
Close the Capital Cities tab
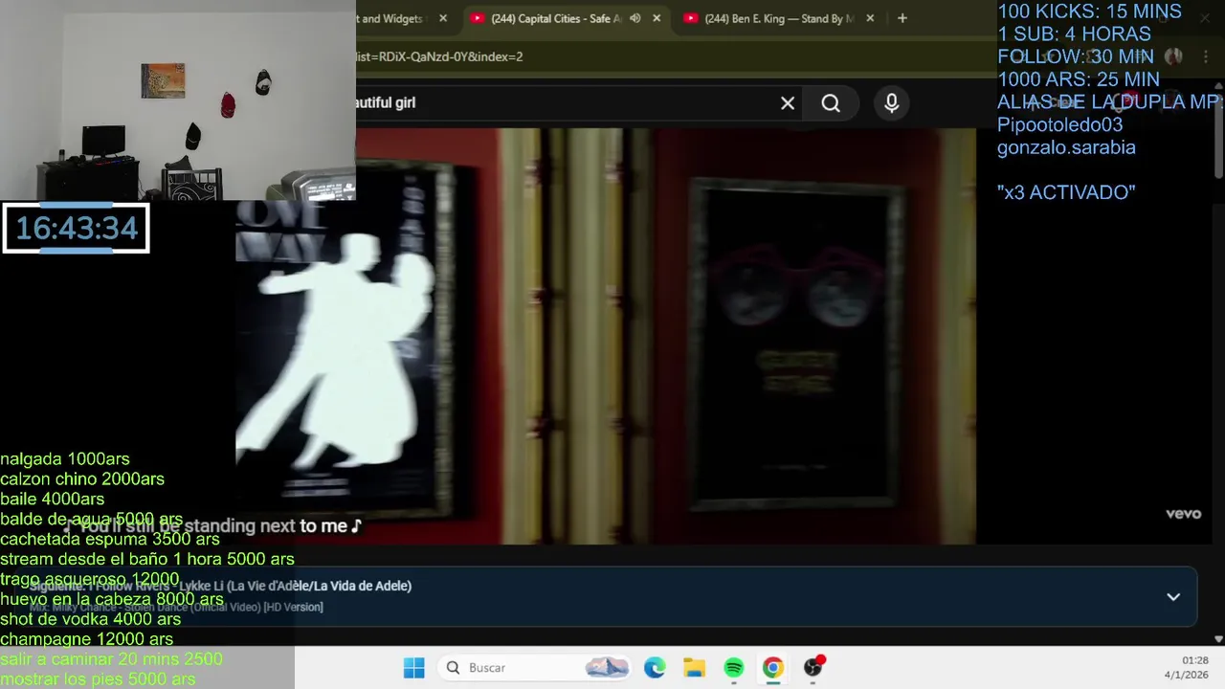[x=657, y=18]
